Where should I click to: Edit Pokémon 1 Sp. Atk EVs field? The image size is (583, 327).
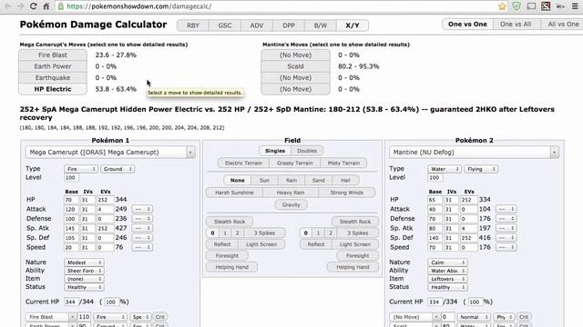click(106, 228)
